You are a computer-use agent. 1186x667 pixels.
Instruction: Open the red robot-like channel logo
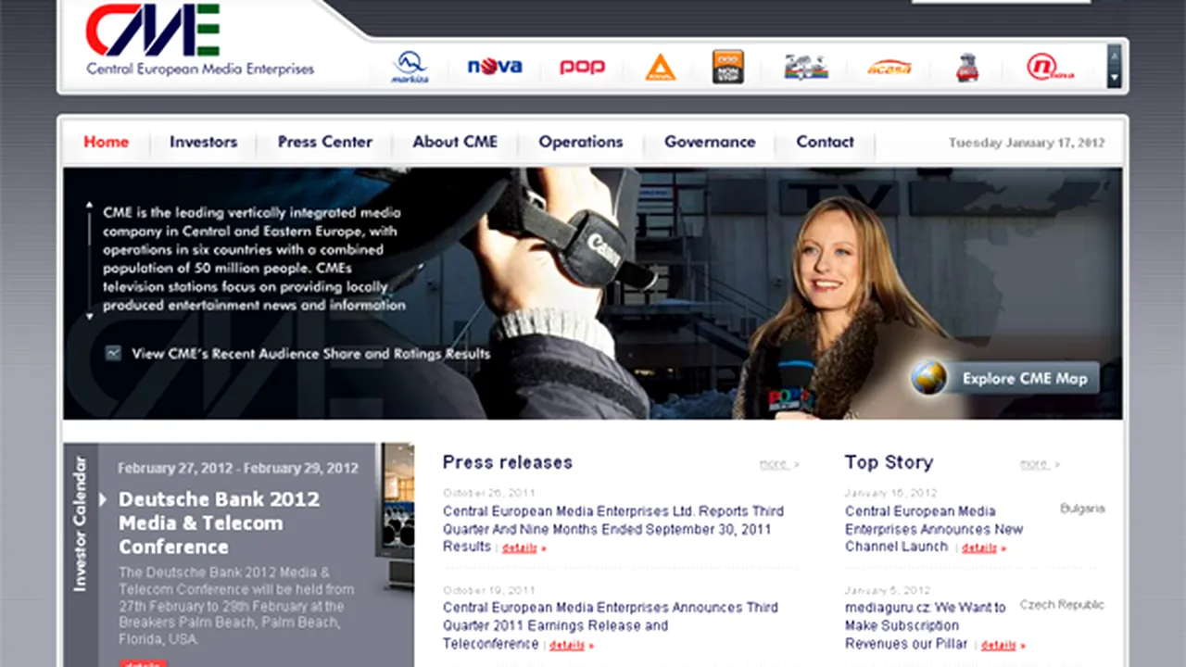[x=967, y=68]
